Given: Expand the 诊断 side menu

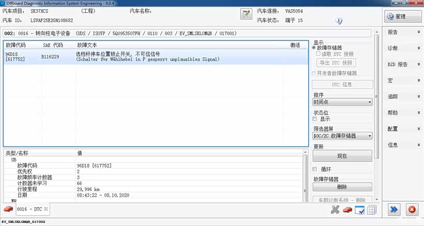Looking at the screenshot, I should point(403,48).
